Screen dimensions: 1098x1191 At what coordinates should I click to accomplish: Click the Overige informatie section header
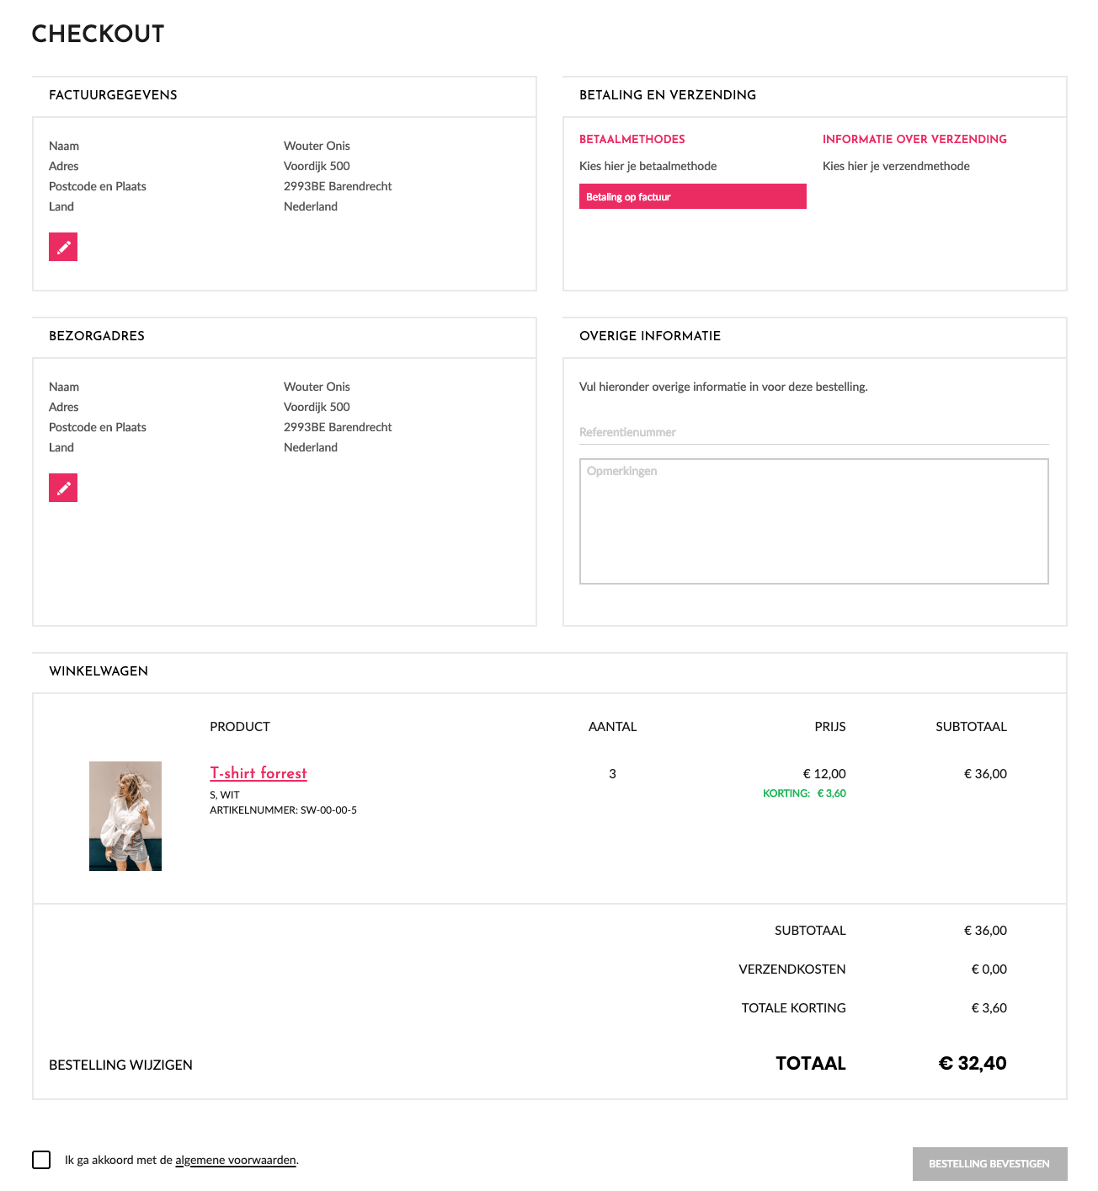pos(649,336)
